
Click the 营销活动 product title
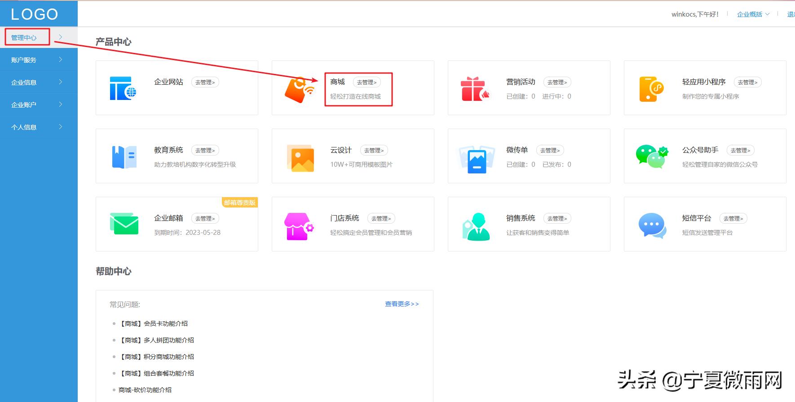521,82
